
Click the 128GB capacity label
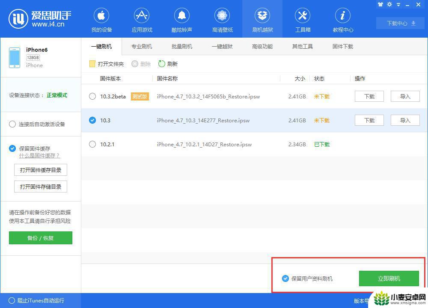[x=33, y=58]
